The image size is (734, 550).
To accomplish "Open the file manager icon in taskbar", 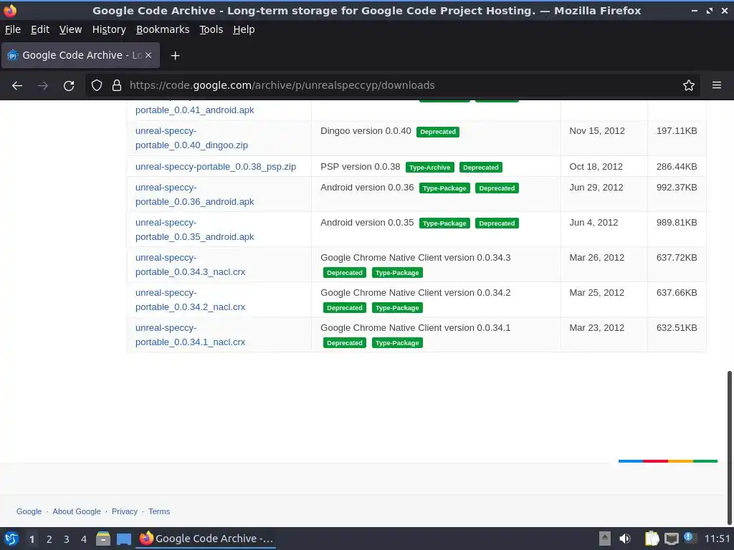I will pos(103,539).
